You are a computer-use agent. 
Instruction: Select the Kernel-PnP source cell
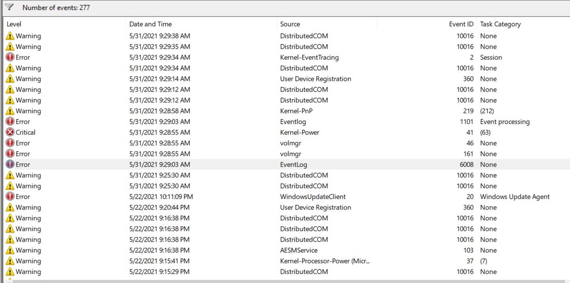click(296, 111)
